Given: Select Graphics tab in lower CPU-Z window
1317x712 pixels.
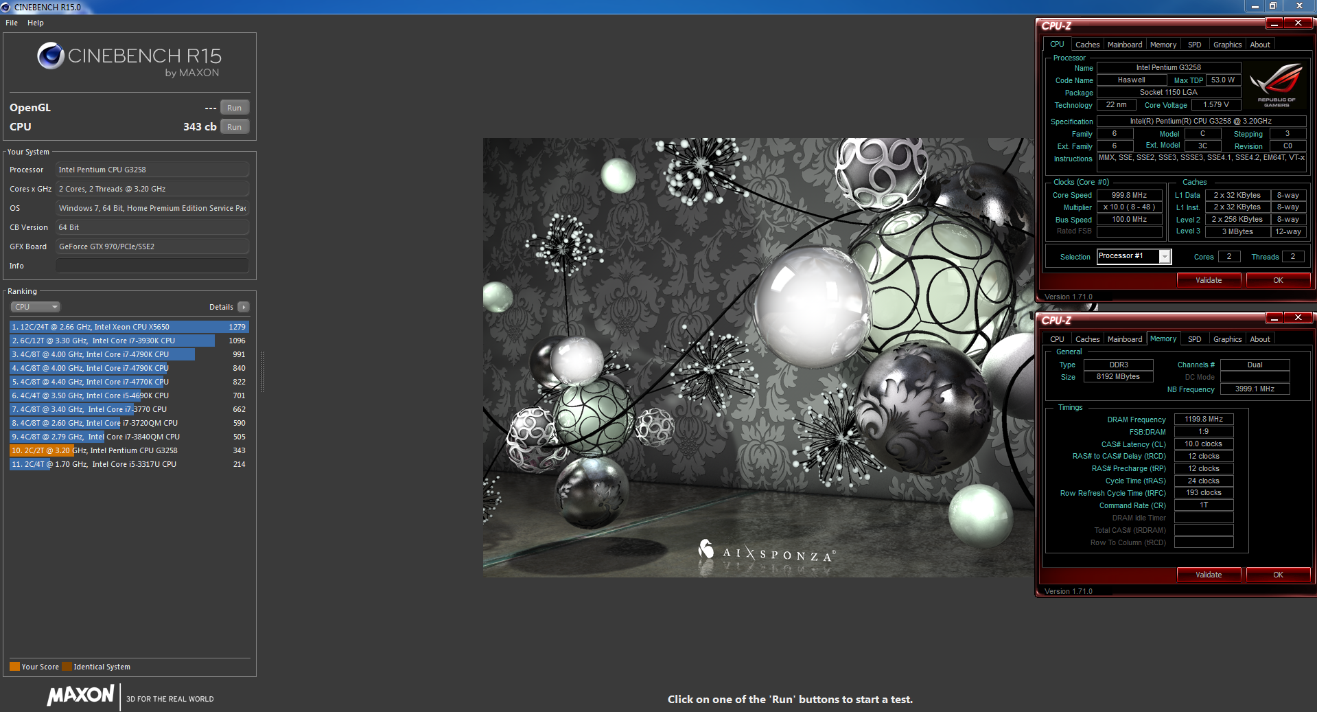Looking at the screenshot, I should 1227,339.
